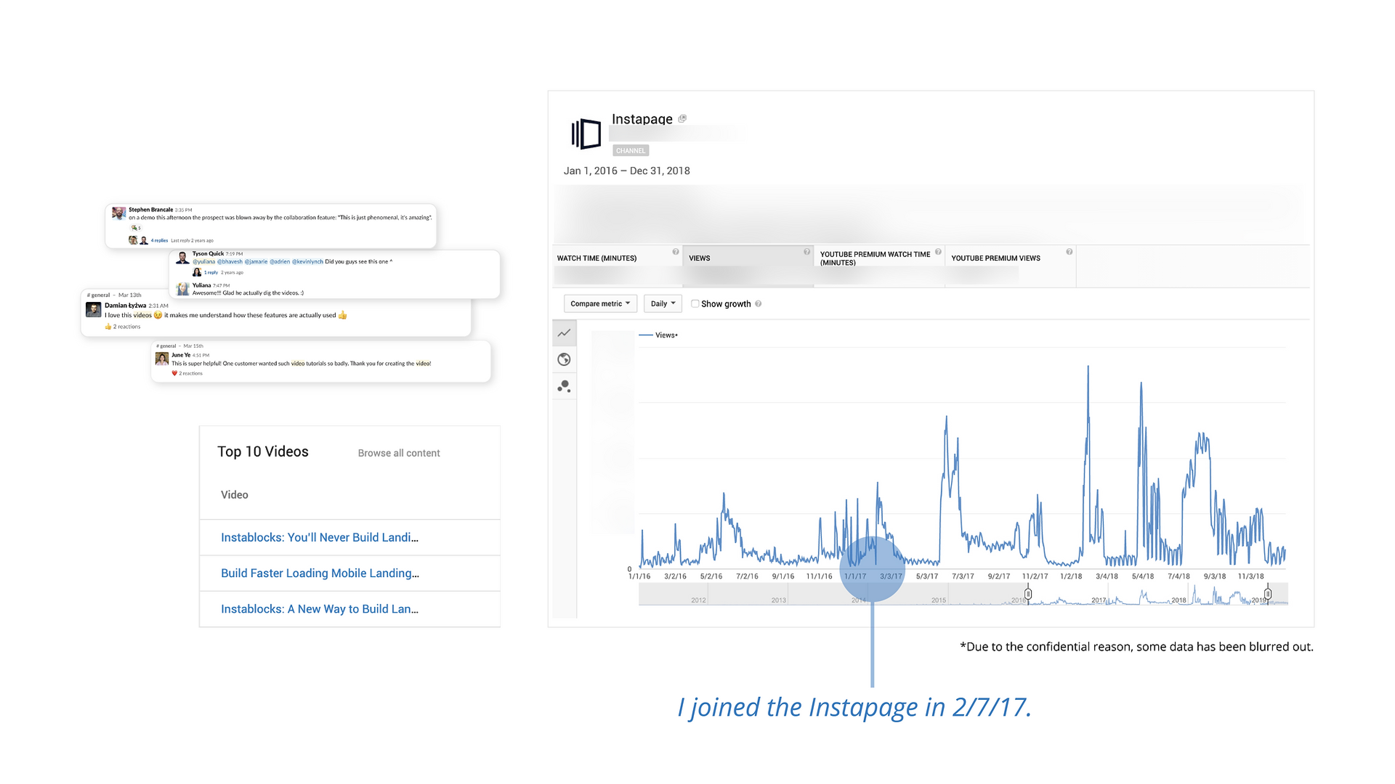1395x784 pixels.
Task: Click replier avatar next to 1 reply
Action: click(x=197, y=272)
